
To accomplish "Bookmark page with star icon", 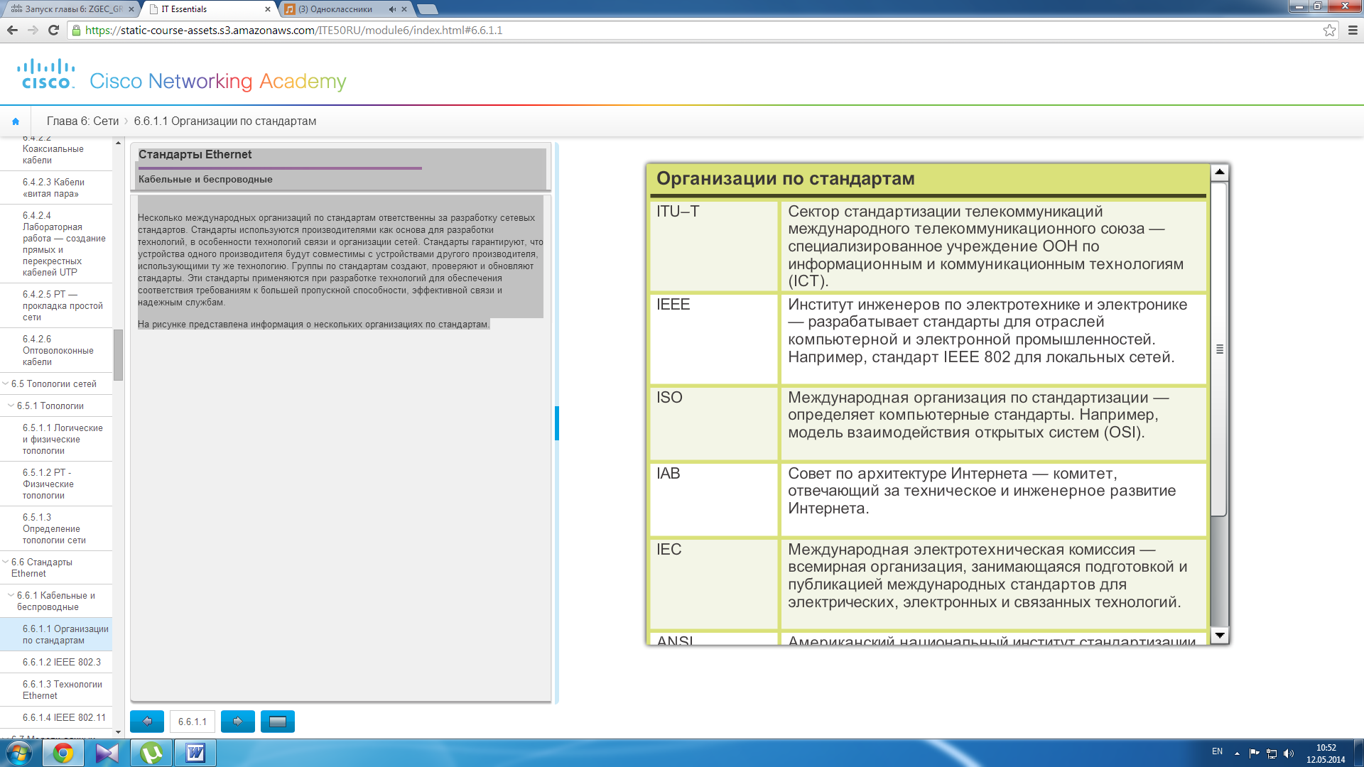I will pyautogui.click(x=1329, y=30).
